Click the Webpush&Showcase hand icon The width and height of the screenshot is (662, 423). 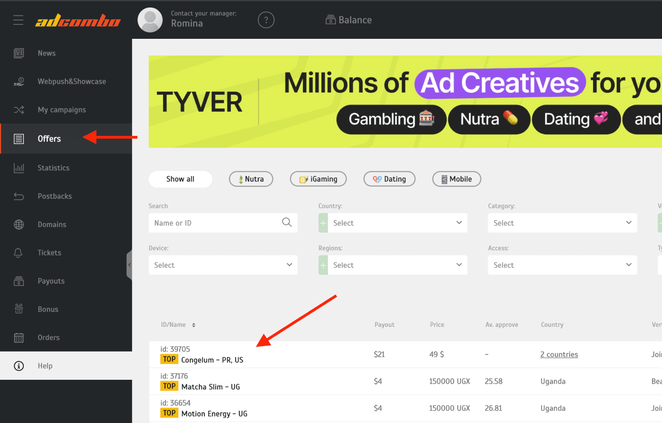[19, 82]
